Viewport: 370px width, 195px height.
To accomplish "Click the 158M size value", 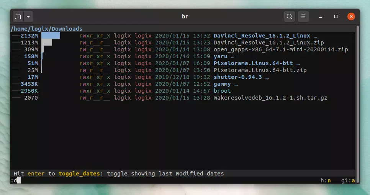I will coord(31,56).
